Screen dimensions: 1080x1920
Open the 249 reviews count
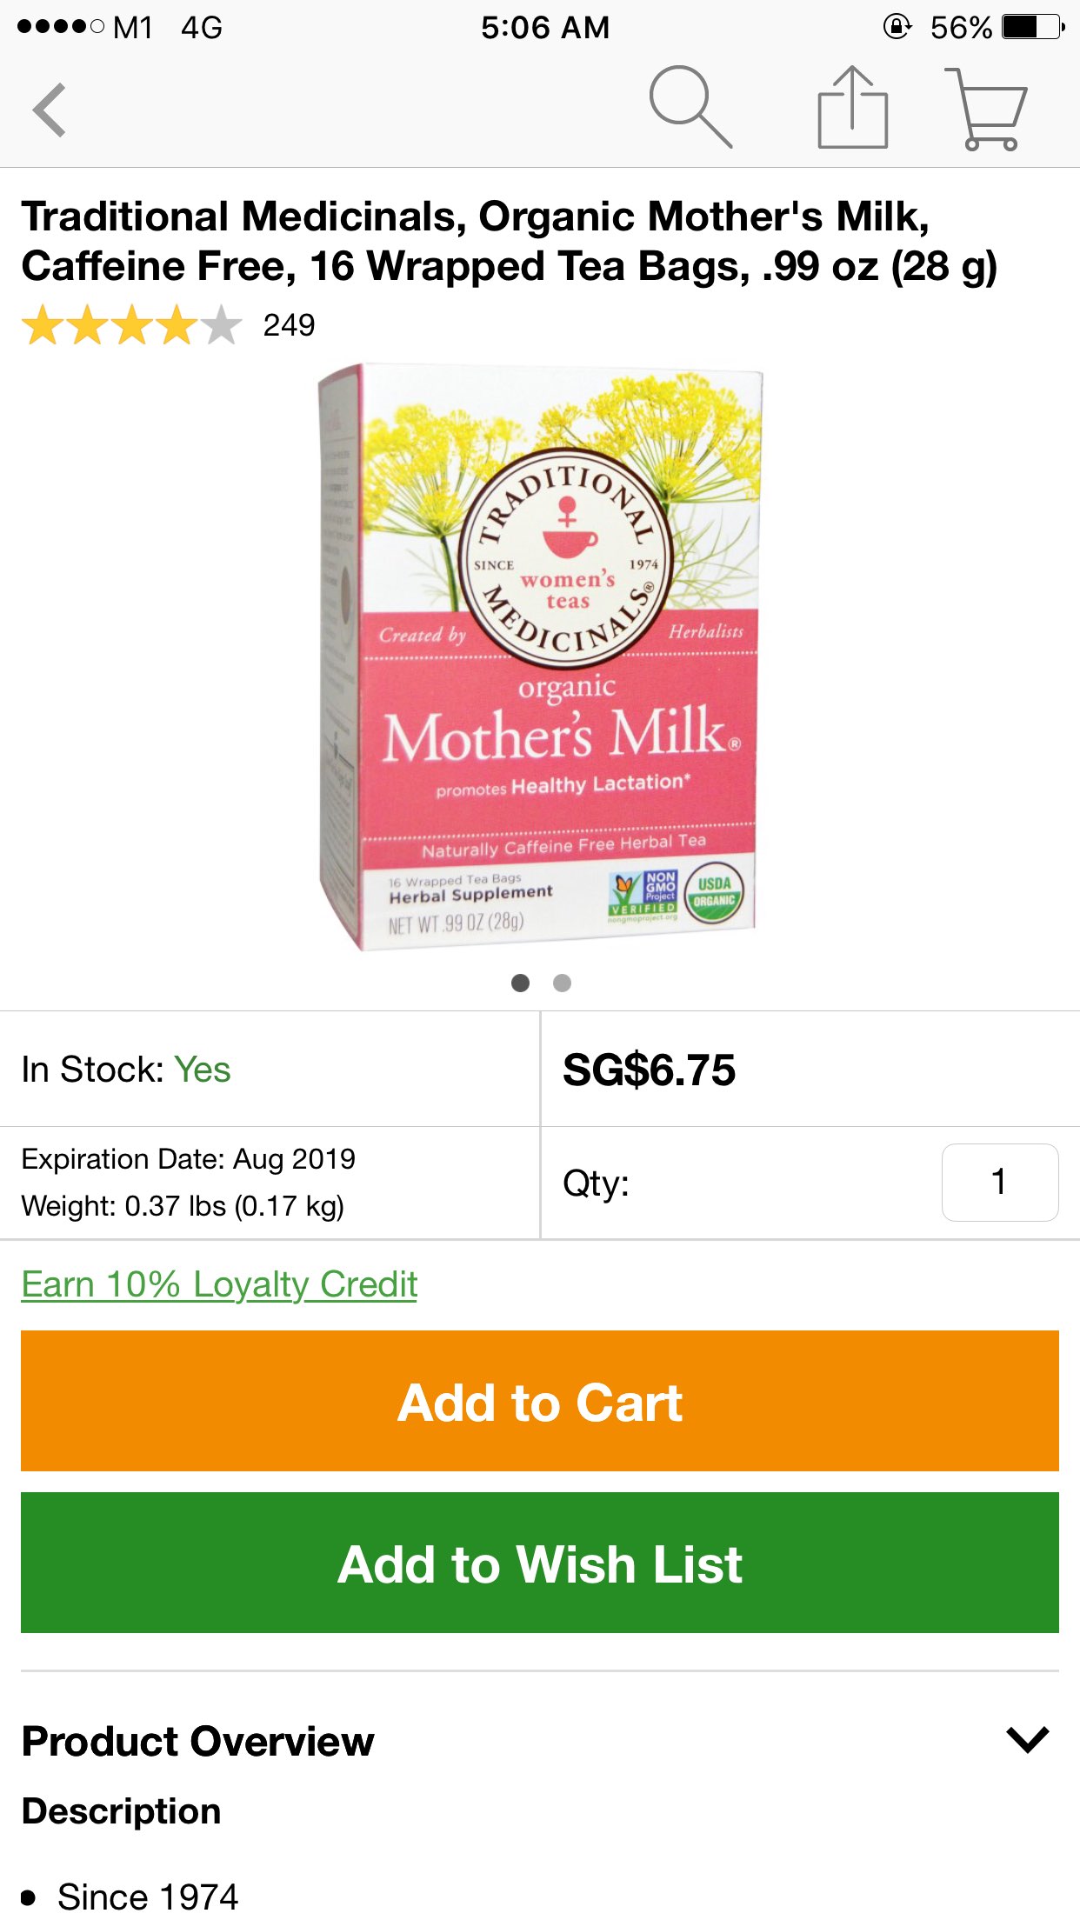(x=289, y=325)
